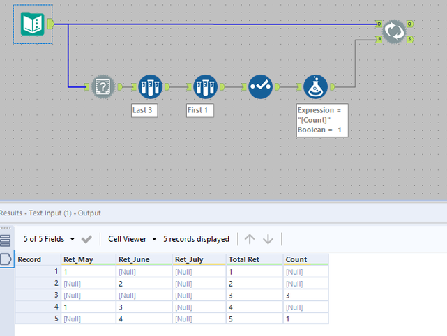Select the Sample tool labeled First 1

pos(205,87)
